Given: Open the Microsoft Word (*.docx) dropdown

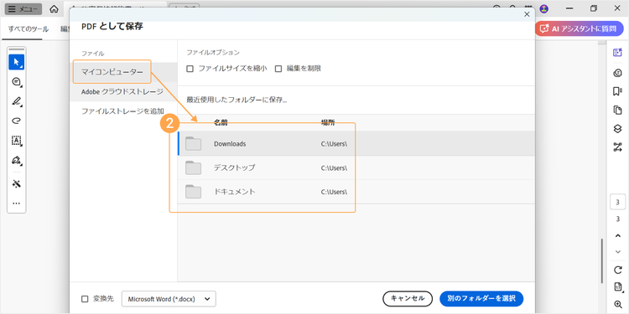Looking at the screenshot, I should [169, 299].
